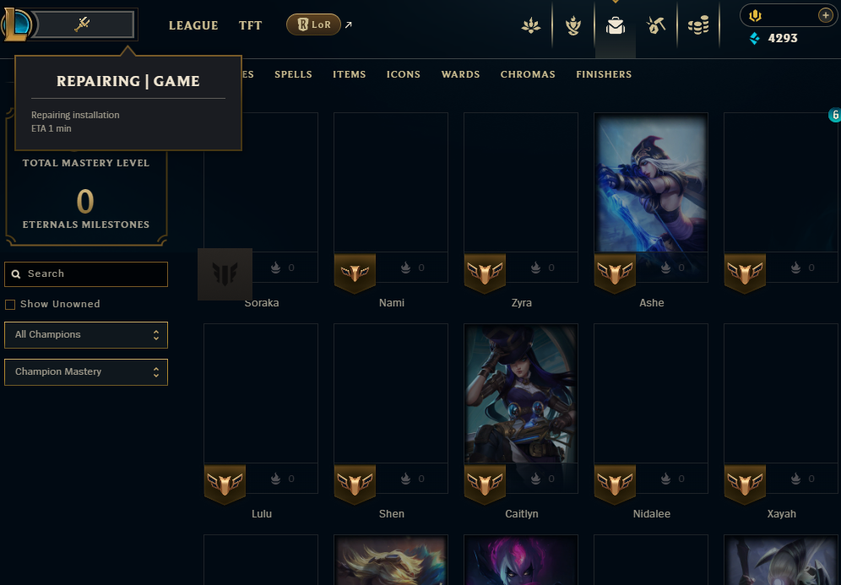The width and height of the screenshot is (841, 585).
Task: Click the League logo icon
Action: [x=16, y=24]
